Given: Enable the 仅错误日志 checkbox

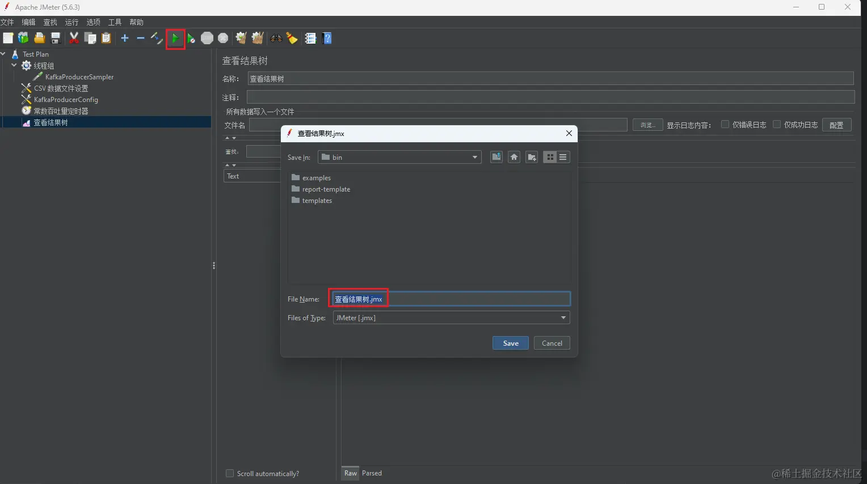Looking at the screenshot, I should [x=725, y=125].
